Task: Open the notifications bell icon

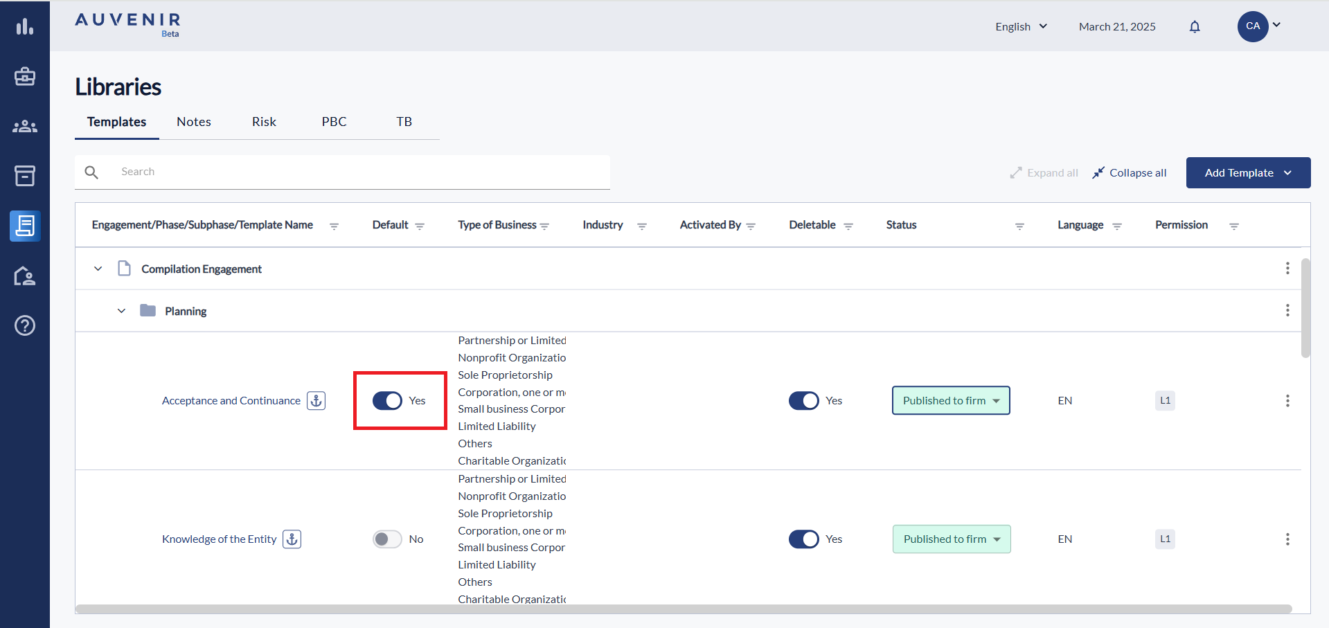Action: (1195, 27)
